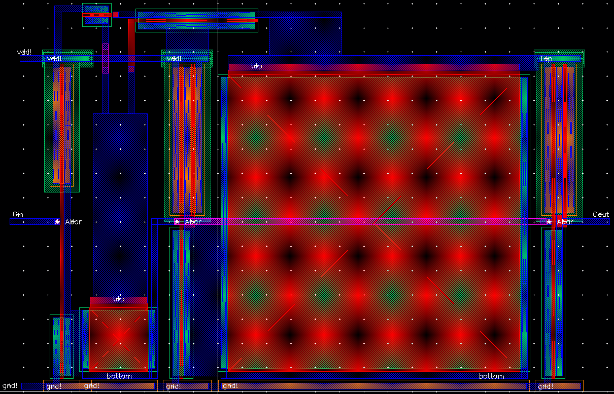Click the small capacitor with the red X

tap(119, 340)
